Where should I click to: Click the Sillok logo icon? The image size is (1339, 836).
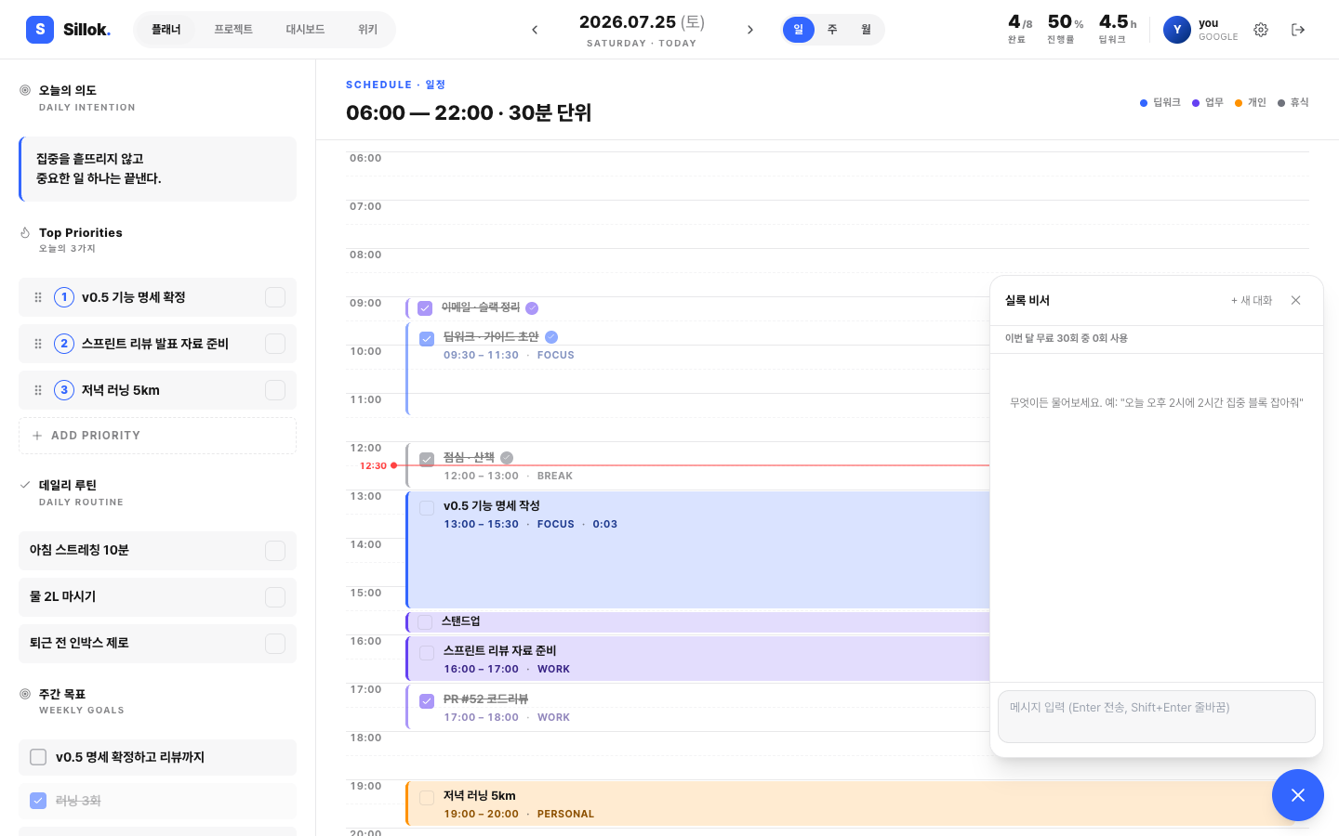40,30
